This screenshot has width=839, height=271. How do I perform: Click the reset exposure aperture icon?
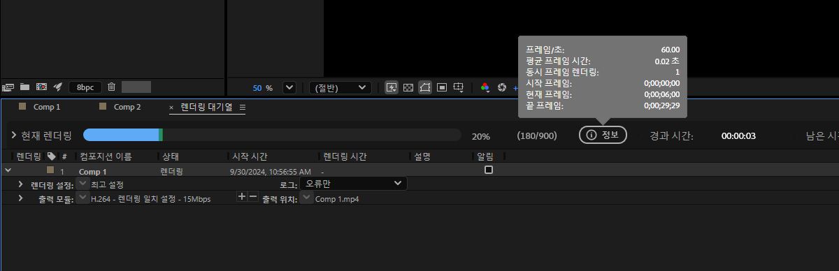501,87
